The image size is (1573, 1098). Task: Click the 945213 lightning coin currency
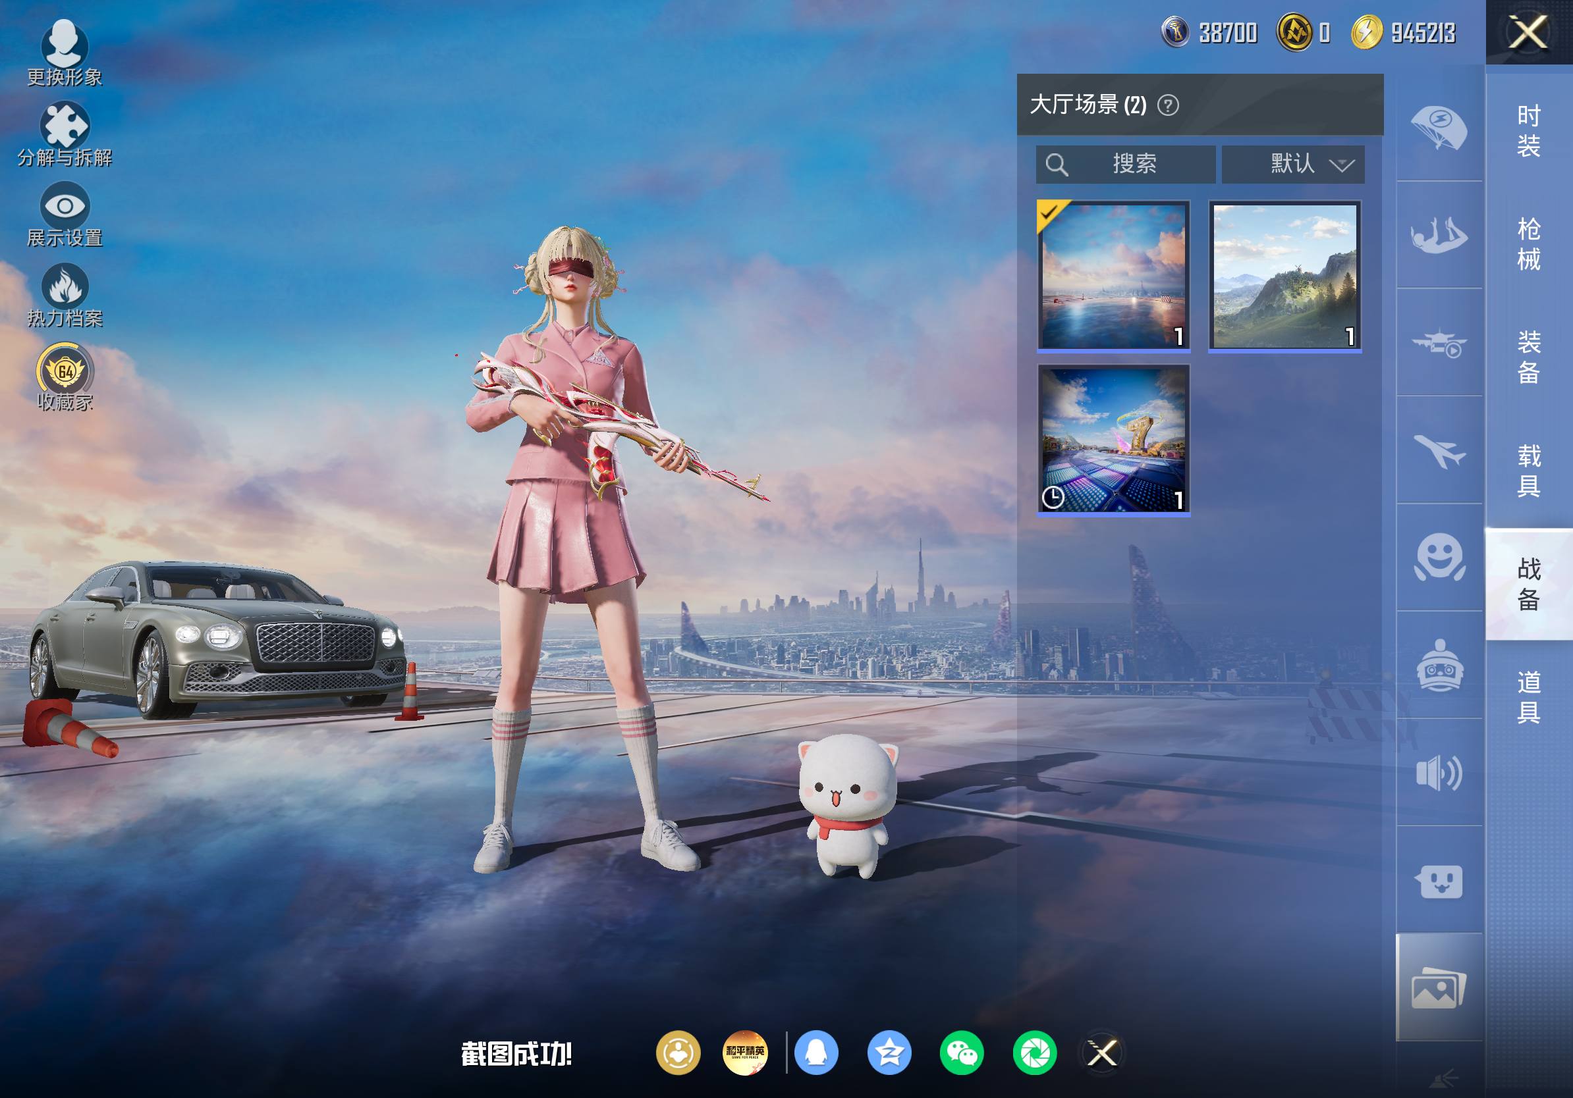1403,32
